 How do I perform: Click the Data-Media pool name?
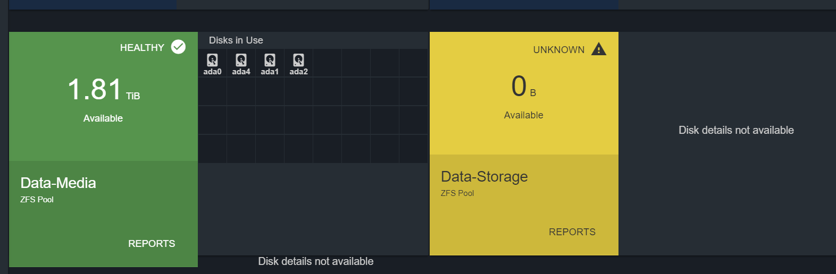[58, 183]
